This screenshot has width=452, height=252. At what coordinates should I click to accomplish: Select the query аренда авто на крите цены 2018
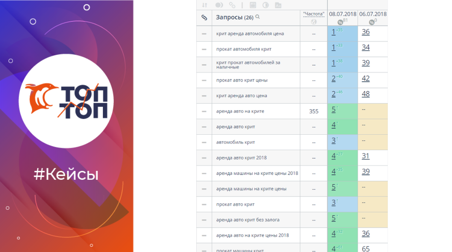252,236
